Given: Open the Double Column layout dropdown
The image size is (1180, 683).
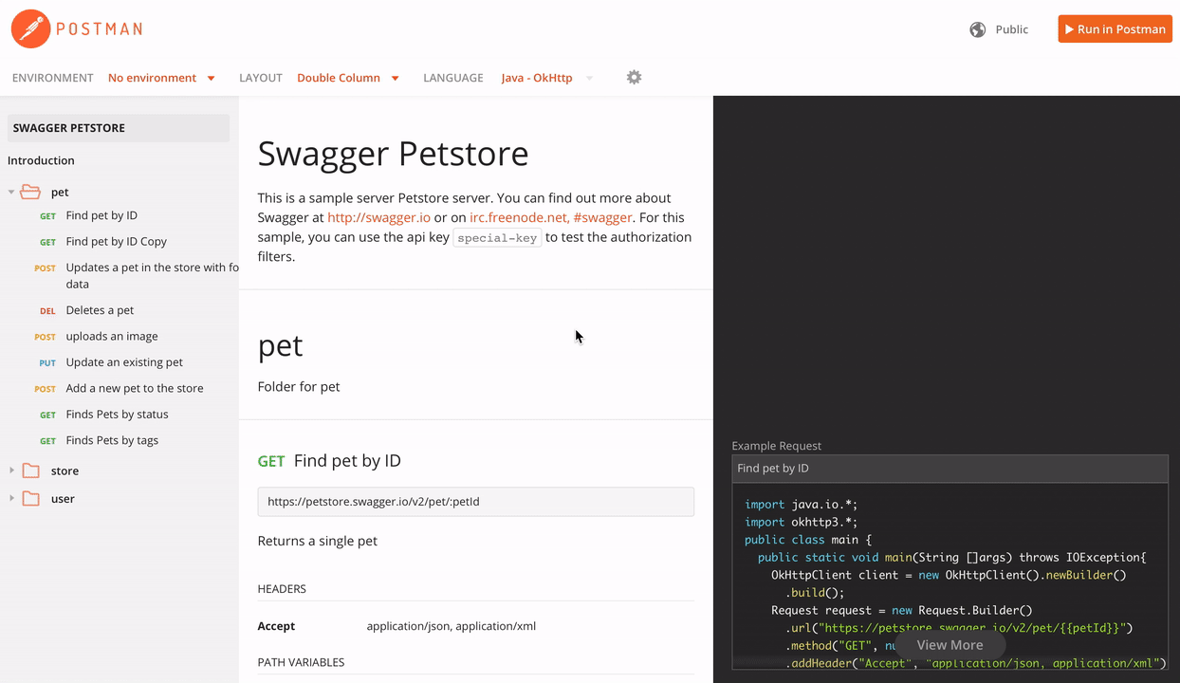Looking at the screenshot, I should (347, 78).
